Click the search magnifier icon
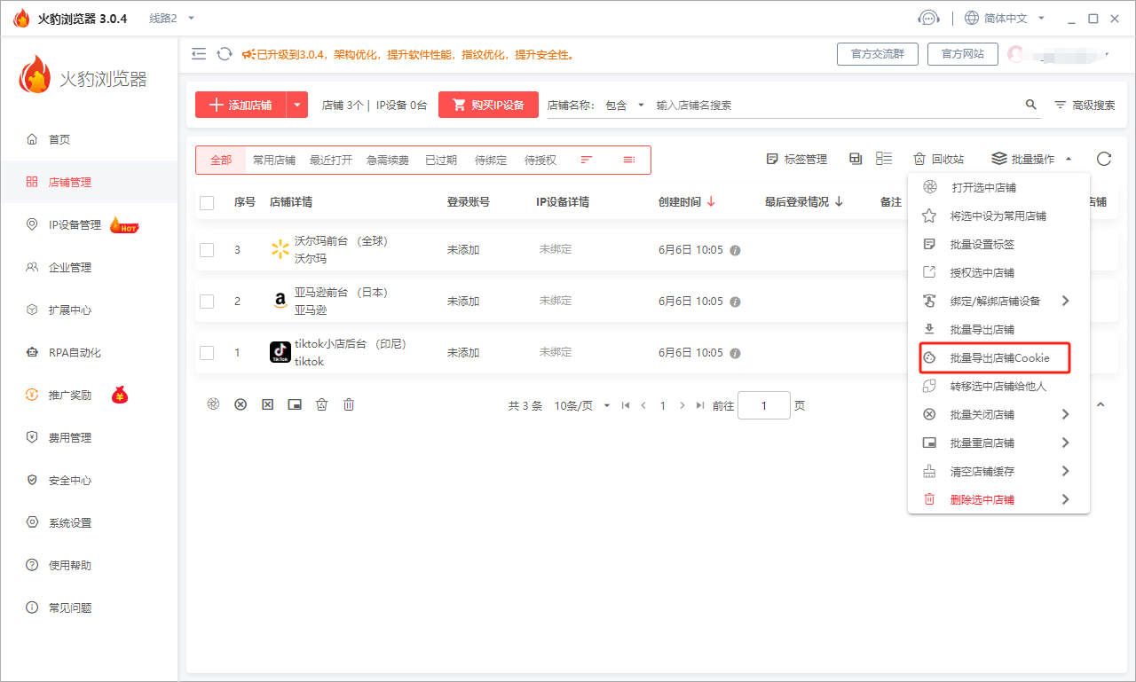Screen dimensions: 1136x682 pos(1031,105)
